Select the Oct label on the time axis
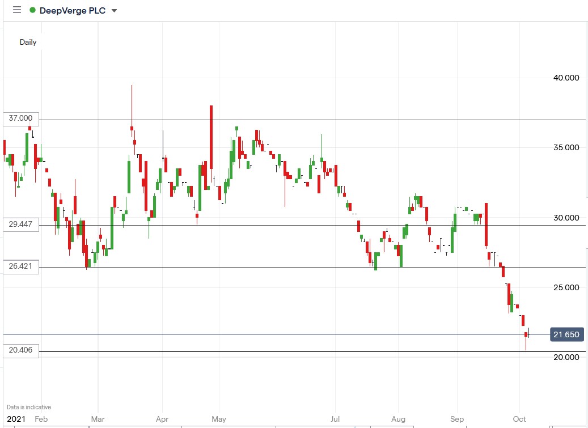Screen dimensions: 588x428 (519, 419)
